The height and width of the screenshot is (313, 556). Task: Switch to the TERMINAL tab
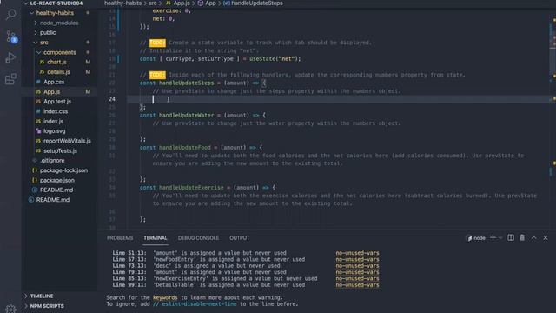156,238
